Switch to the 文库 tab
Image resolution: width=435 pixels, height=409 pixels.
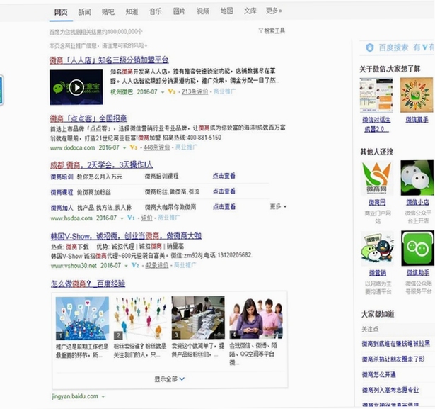250,11
